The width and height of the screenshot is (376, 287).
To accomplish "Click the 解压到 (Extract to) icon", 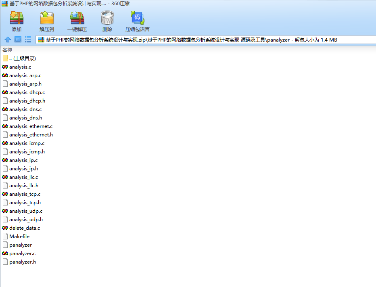I will 47,18.
